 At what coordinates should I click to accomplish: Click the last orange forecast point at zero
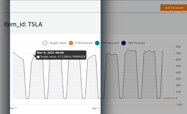[x=173, y=98]
